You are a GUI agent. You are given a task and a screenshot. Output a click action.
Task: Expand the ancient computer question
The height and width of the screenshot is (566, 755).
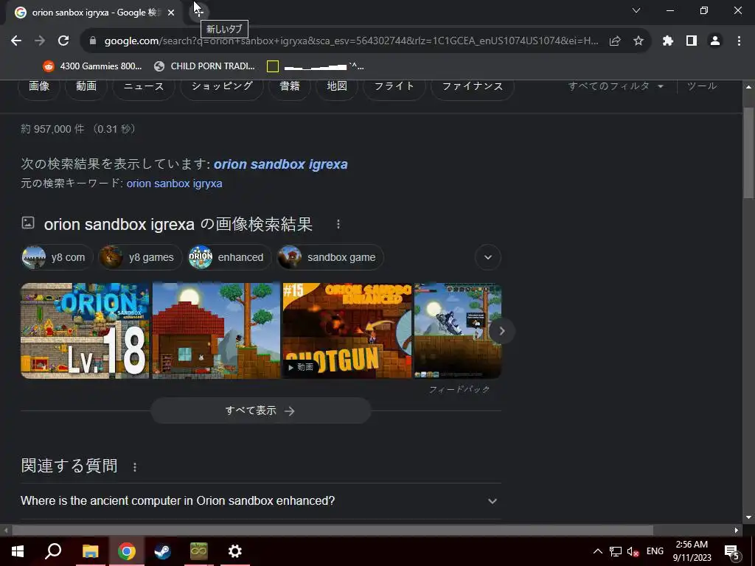260,501
